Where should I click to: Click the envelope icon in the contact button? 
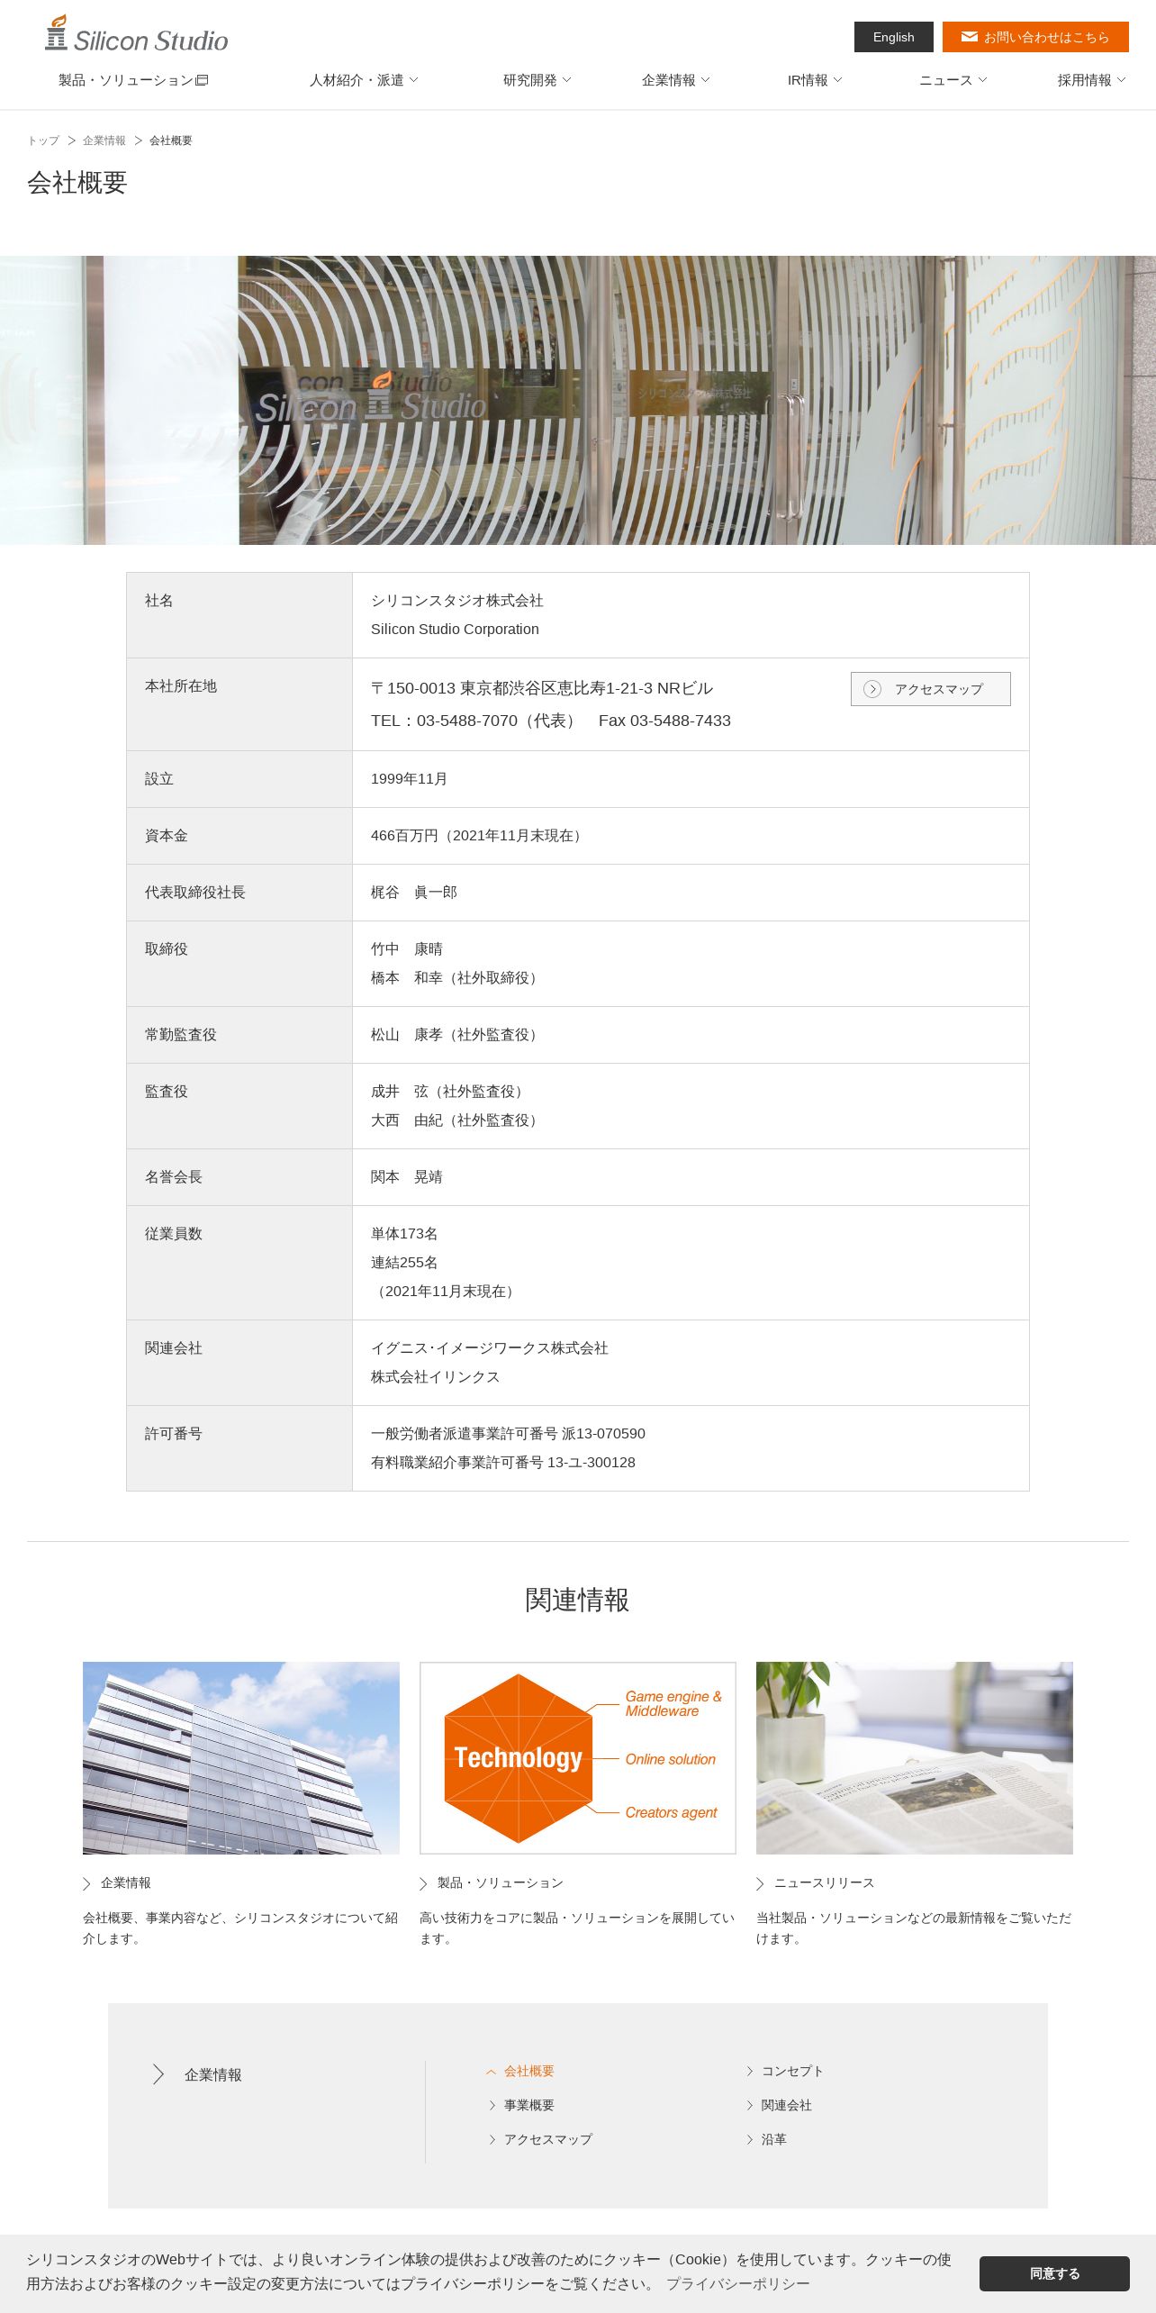tap(969, 37)
